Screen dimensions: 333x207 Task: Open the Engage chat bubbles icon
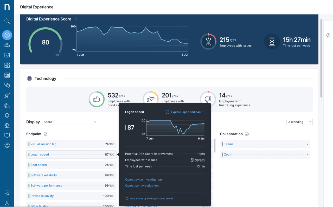7,85
